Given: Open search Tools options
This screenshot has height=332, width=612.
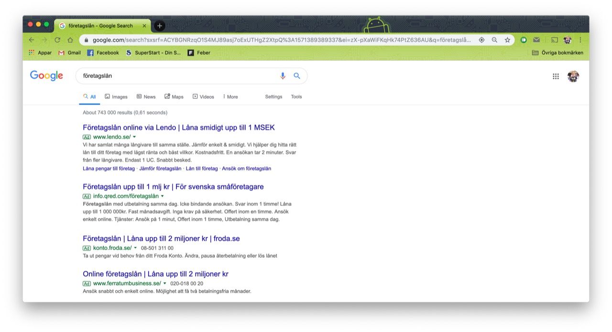Looking at the screenshot, I should click(296, 96).
